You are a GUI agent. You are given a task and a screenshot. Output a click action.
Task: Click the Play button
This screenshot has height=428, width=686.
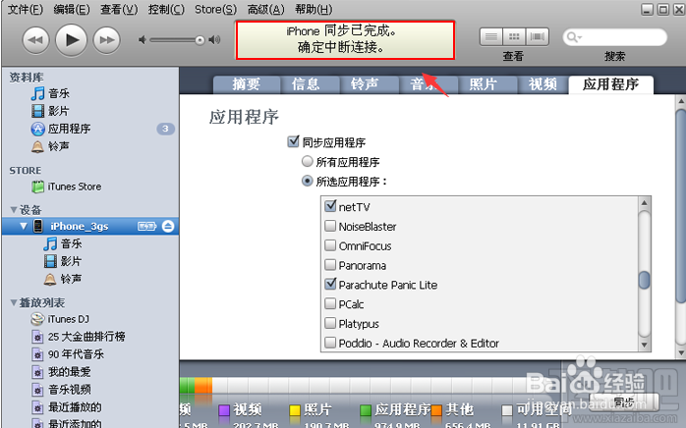(x=72, y=40)
